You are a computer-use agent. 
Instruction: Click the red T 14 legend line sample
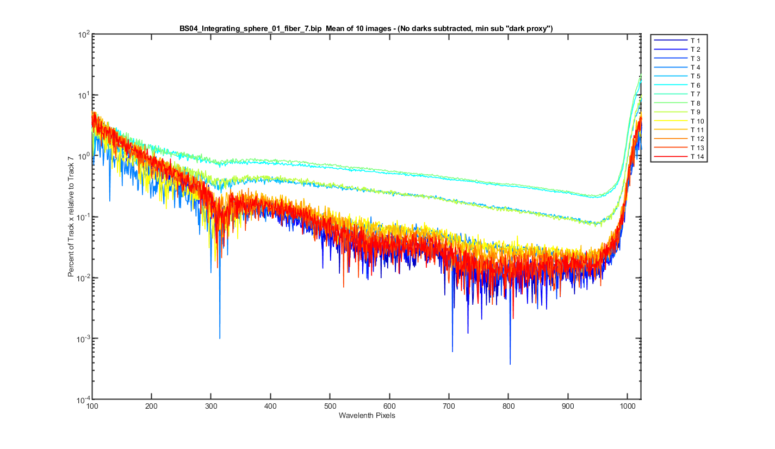coord(671,157)
